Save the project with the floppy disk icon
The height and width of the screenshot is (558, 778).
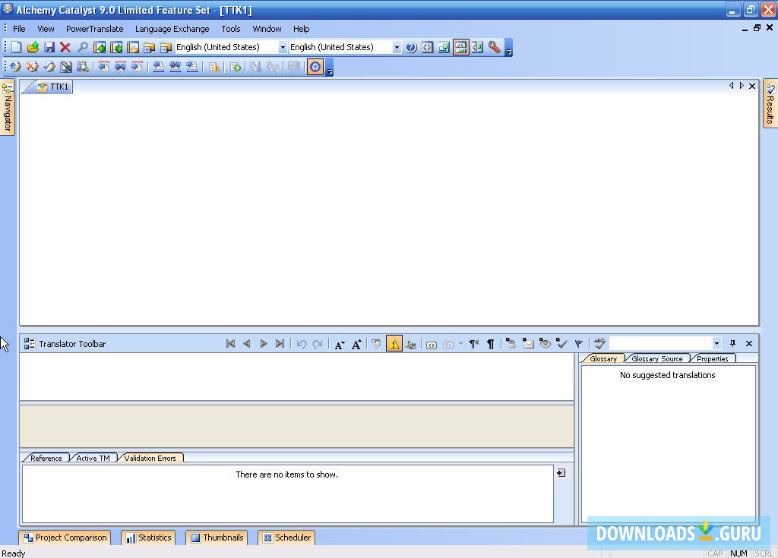point(49,47)
